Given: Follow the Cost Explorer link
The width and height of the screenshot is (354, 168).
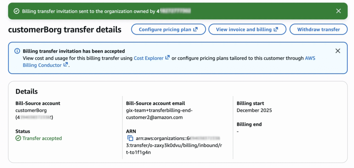Looking at the screenshot, I should (149, 58).
